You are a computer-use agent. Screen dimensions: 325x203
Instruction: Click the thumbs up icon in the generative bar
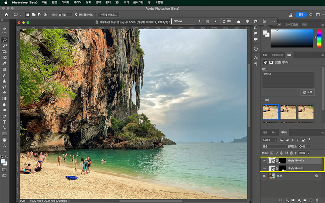(x=238, y=21)
